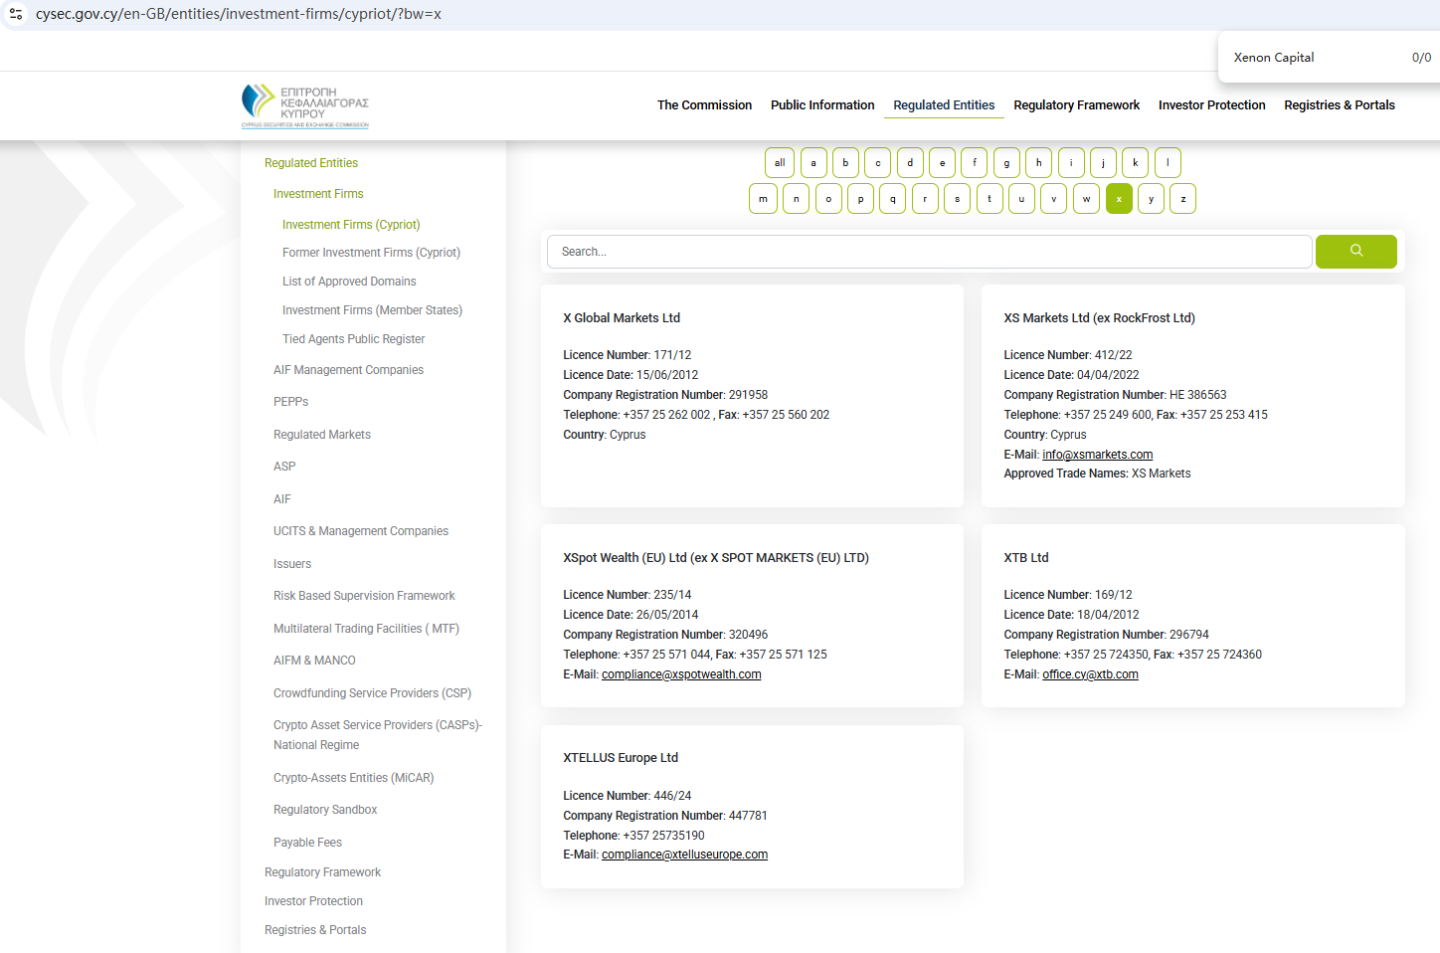Open The Commission menu
This screenshot has height=953, width=1440.
click(704, 105)
